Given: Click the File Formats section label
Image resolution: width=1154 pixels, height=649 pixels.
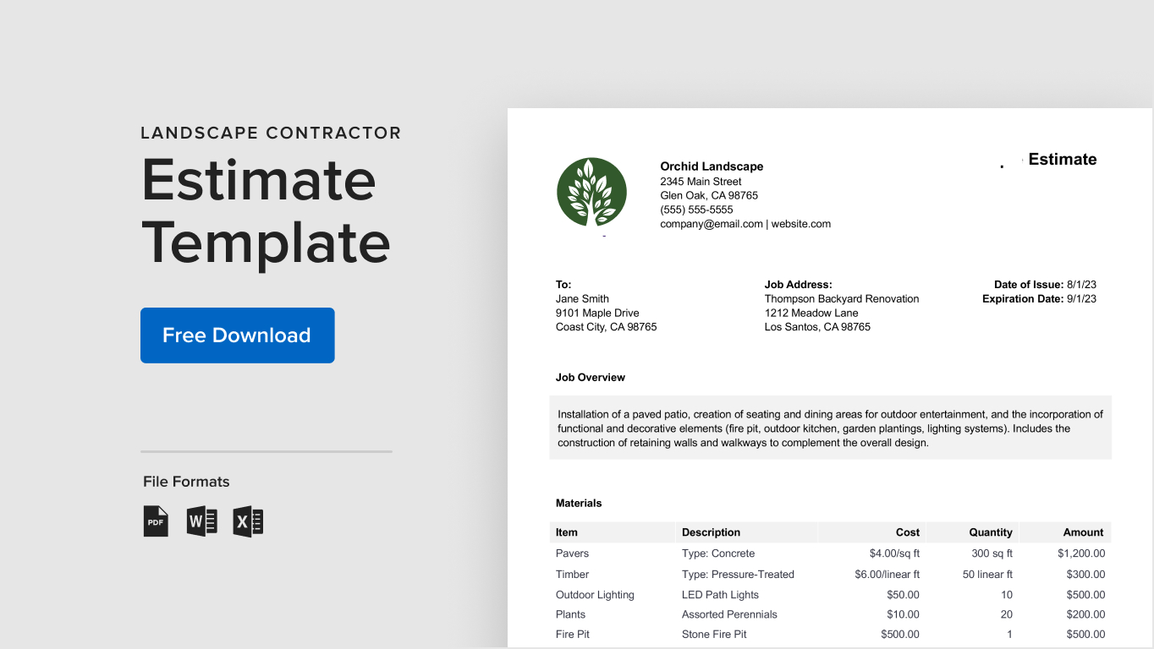Looking at the screenshot, I should pyautogui.click(x=185, y=482).
